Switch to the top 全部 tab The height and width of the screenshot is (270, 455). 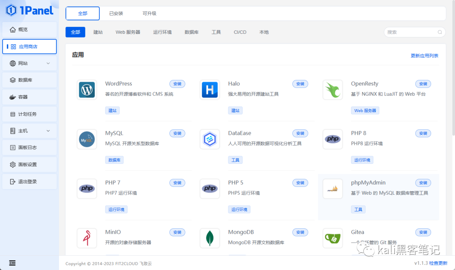[x=83, y=13]
